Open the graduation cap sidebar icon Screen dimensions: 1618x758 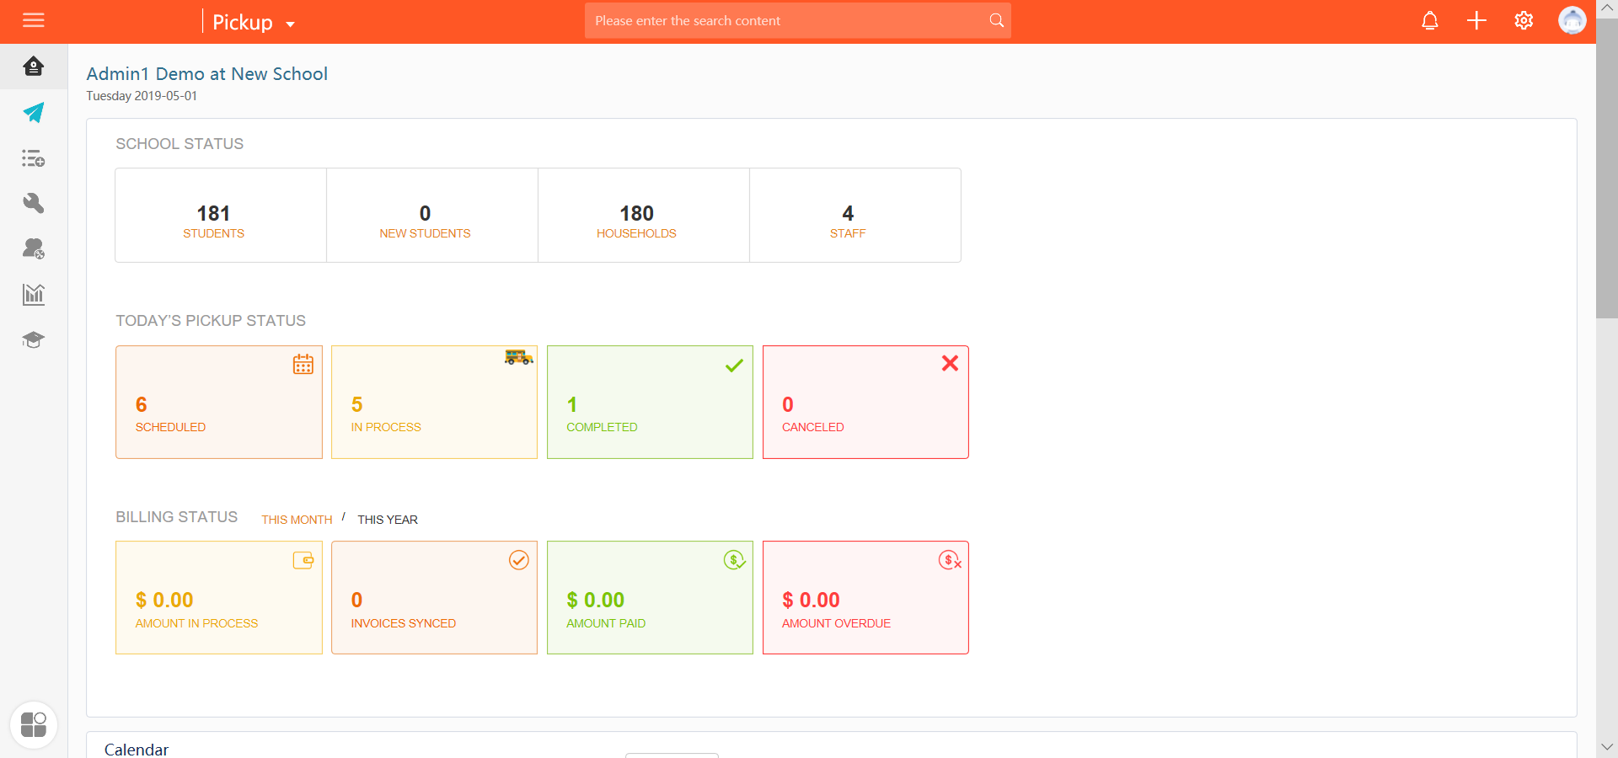click(34, 339)
